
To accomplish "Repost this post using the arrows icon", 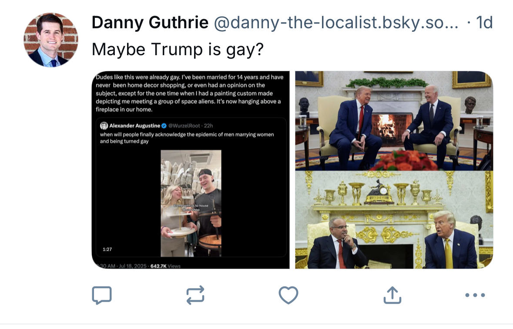I will pyautogui.click(x=195, y=295).
